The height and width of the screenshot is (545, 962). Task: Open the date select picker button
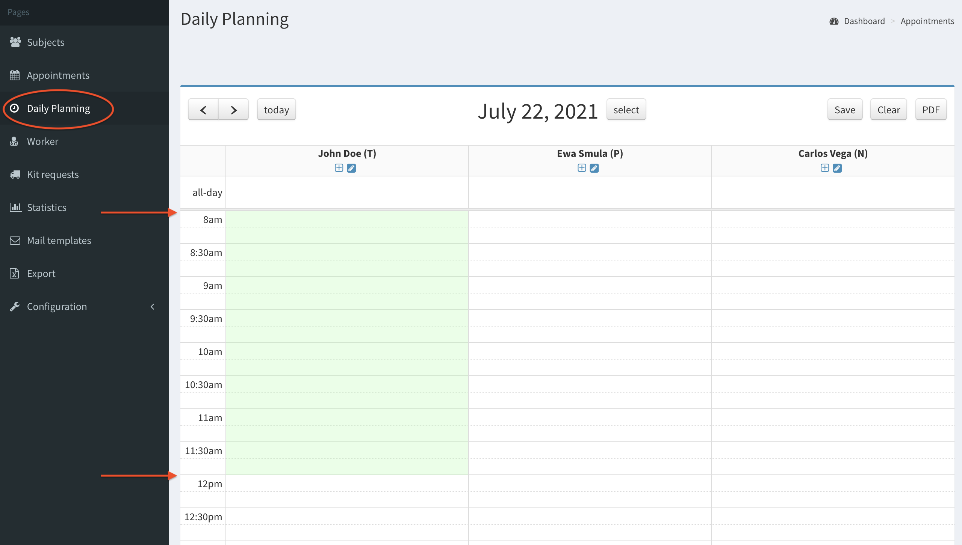626,110
